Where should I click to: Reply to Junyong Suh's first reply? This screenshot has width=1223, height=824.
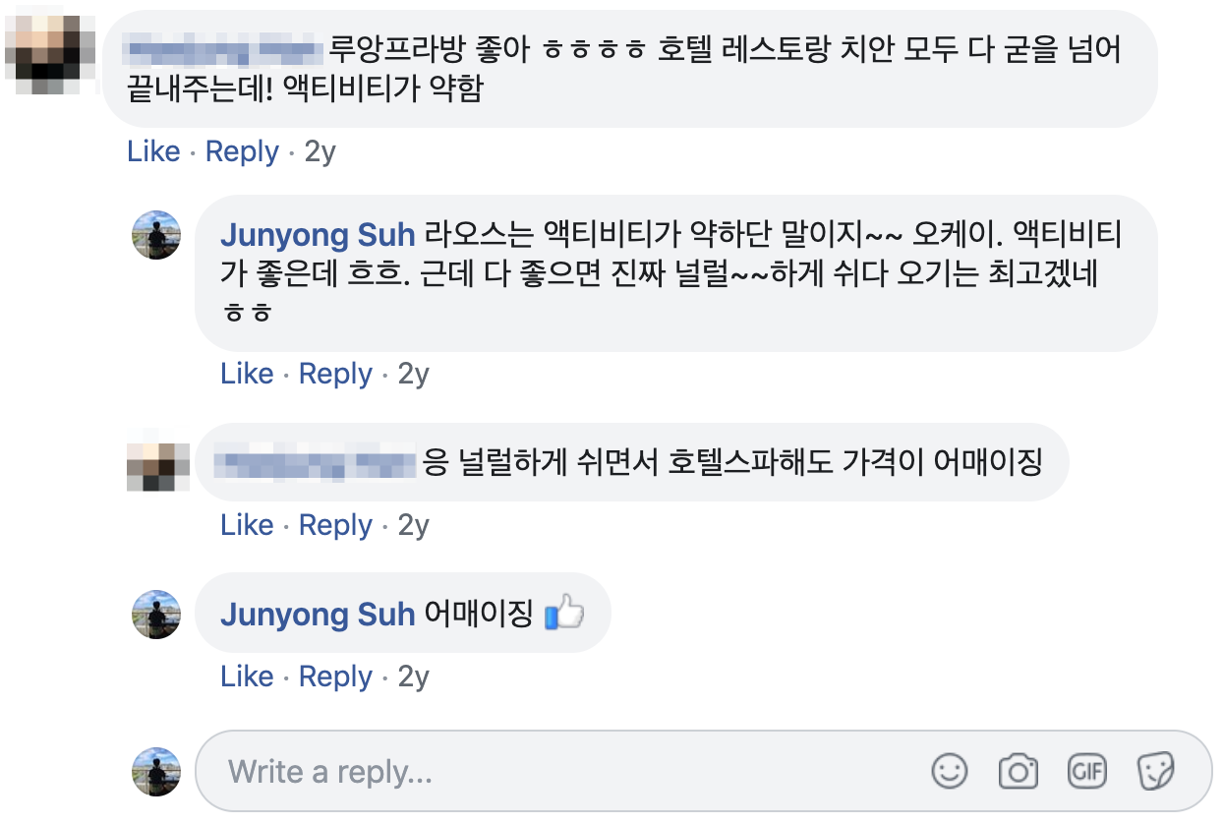[x=335, y=373]
